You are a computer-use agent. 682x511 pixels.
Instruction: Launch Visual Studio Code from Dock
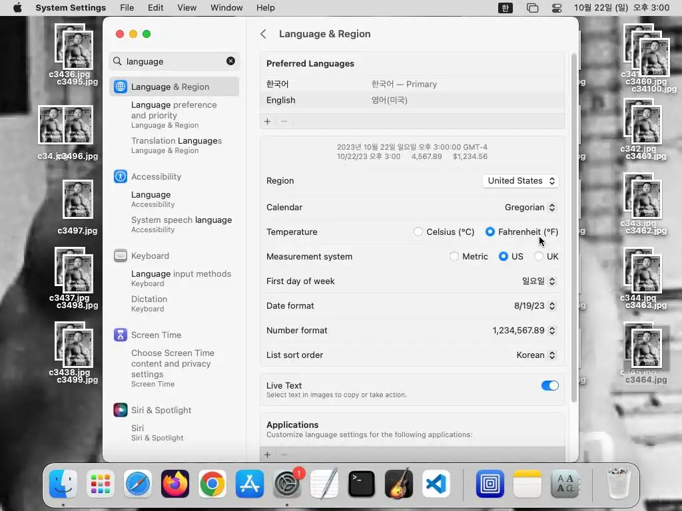[436, 484]
